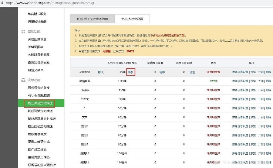Click the 未开启生效 status in 小程序 row
Image resolution: width=273 pixels, height=168 pixels.
(214, 90)
